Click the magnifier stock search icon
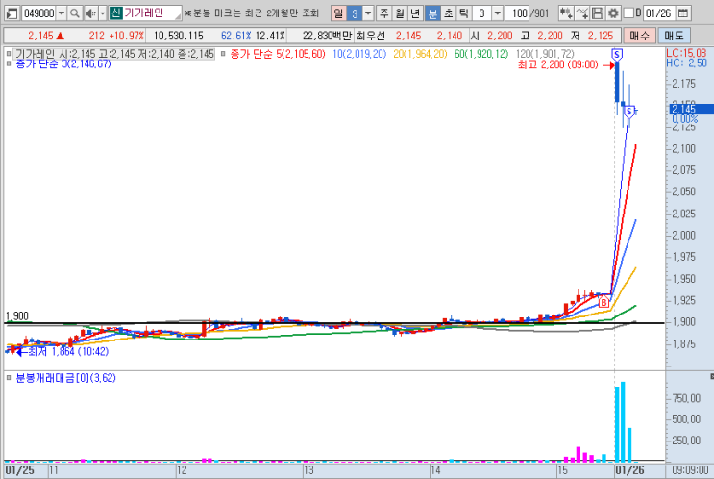The height and width of the screenshot is (479, 714). 74,13
